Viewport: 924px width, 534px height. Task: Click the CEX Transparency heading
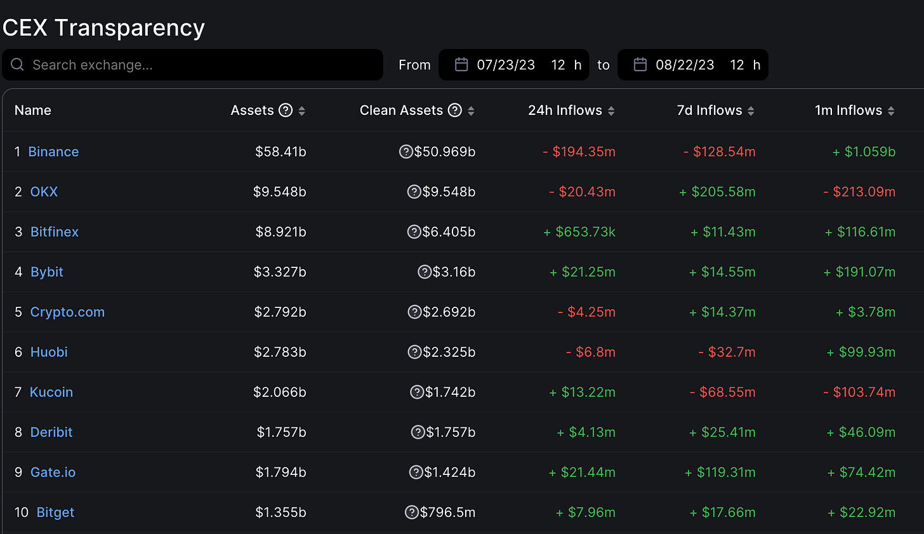coord(103,28)
